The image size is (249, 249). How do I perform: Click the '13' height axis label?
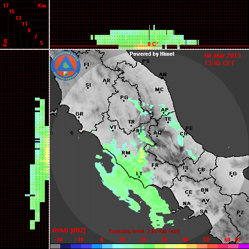18,18
